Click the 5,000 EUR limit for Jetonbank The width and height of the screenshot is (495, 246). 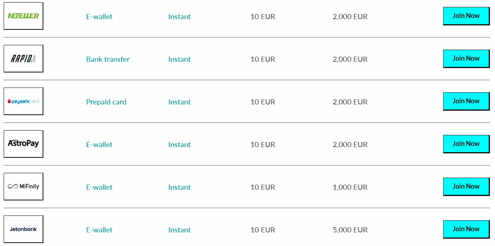click(x=350, y=230)
